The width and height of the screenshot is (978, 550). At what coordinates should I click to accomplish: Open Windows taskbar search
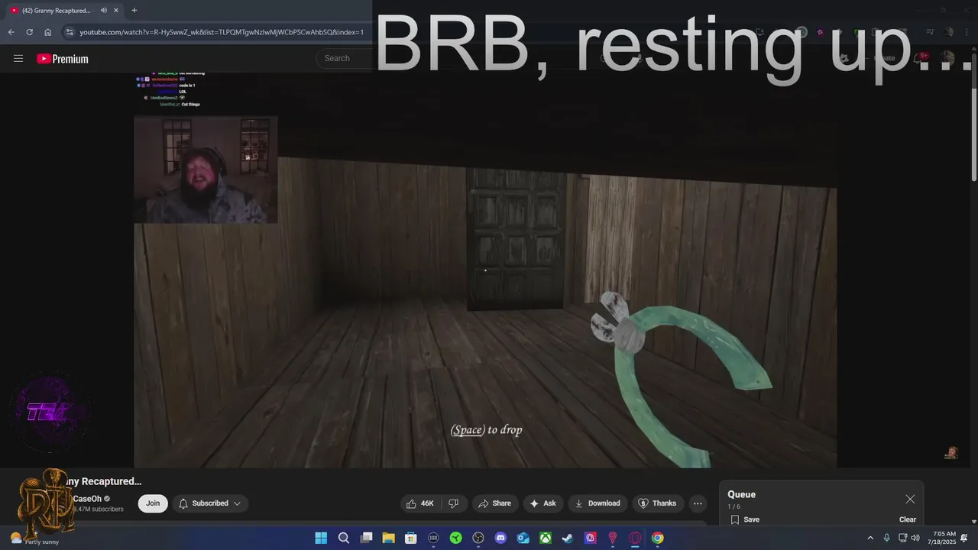click(x=344, y=538)
